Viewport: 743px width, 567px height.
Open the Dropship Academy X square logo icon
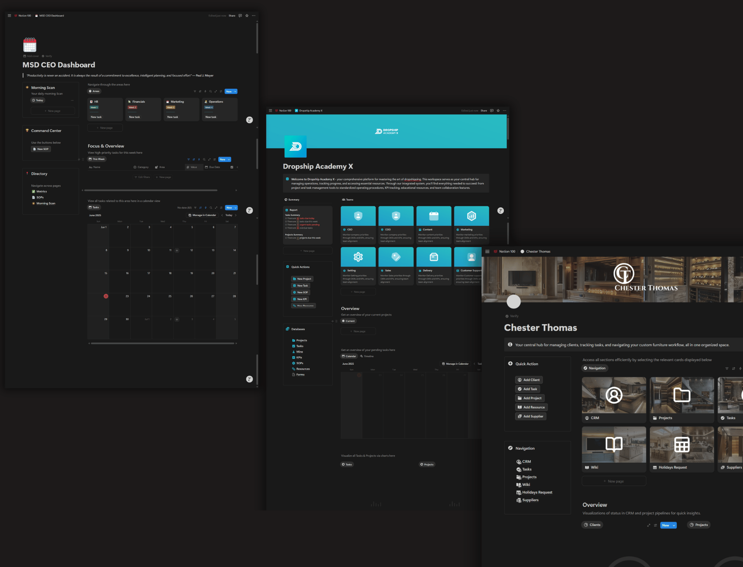(295, 146)
